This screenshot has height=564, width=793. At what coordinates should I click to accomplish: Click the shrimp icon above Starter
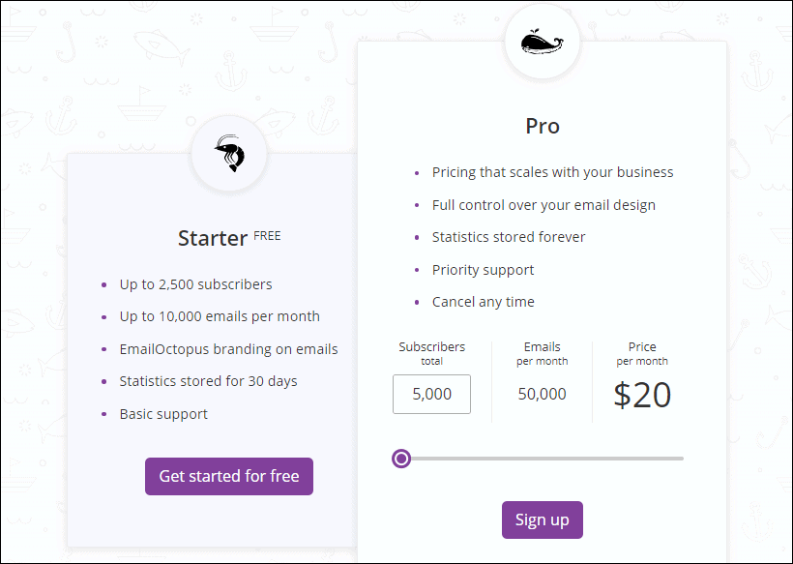[229, 154]
